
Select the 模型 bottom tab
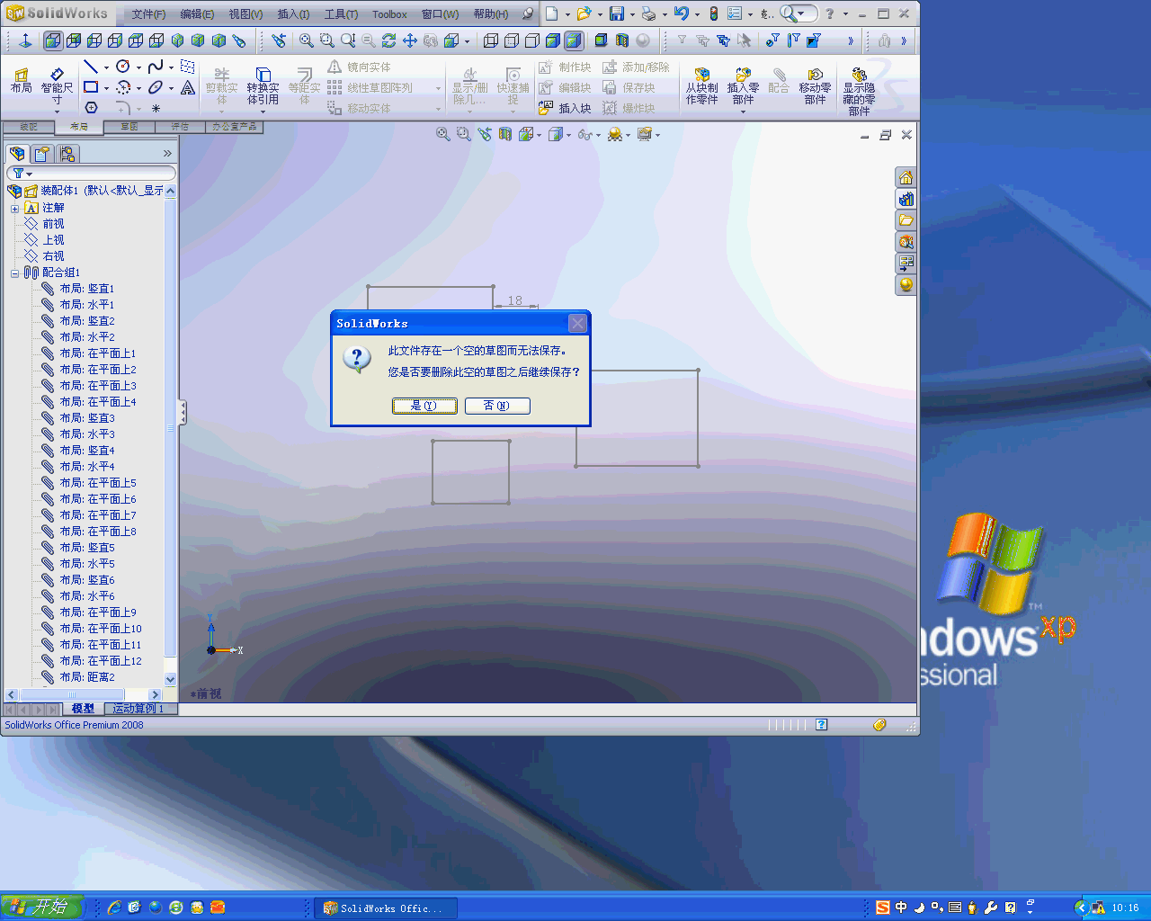click(x=83, y=709)
